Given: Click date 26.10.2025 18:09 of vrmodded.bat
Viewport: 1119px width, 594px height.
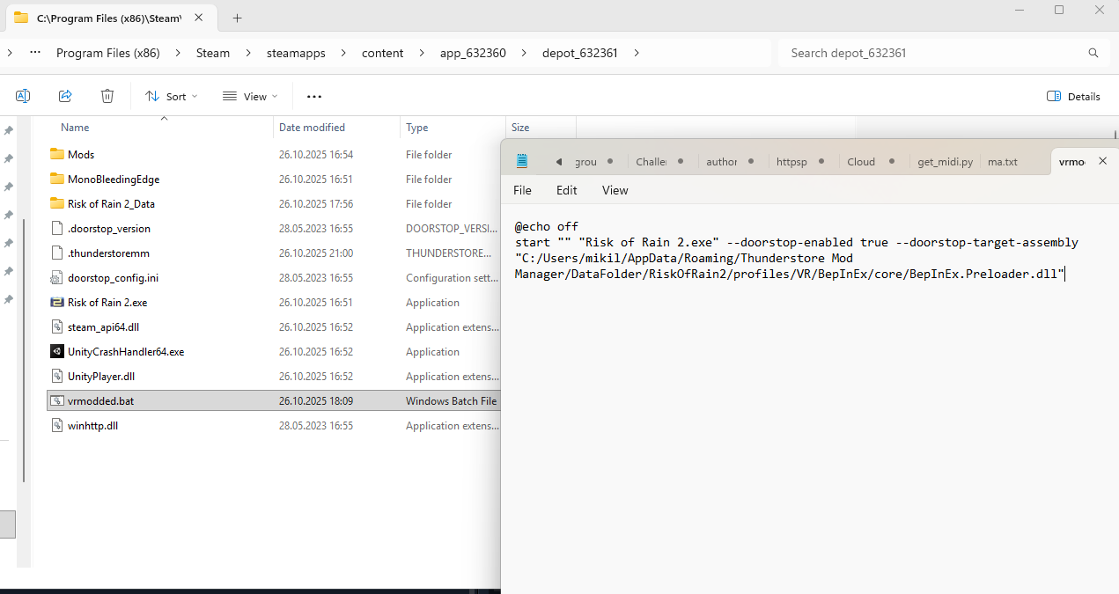Looking at the screenshot, I should (316, 400).
